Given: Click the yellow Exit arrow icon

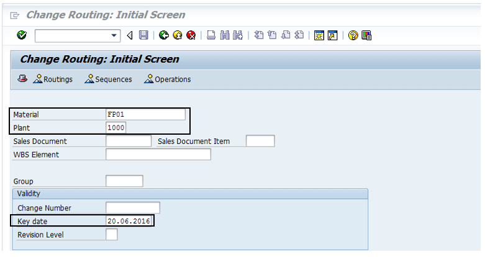Looking at the screenshot, I should click(178, 35).
